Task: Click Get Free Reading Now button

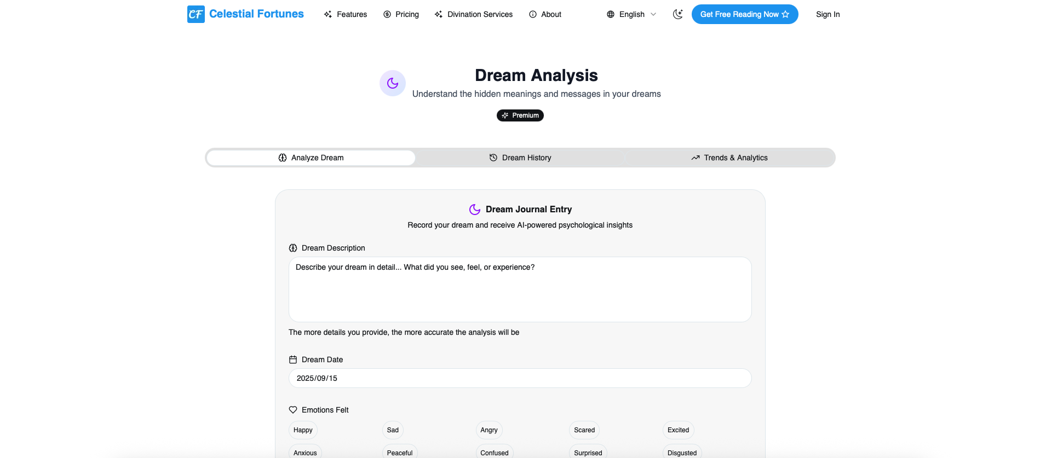Action: tap(745, 14)
